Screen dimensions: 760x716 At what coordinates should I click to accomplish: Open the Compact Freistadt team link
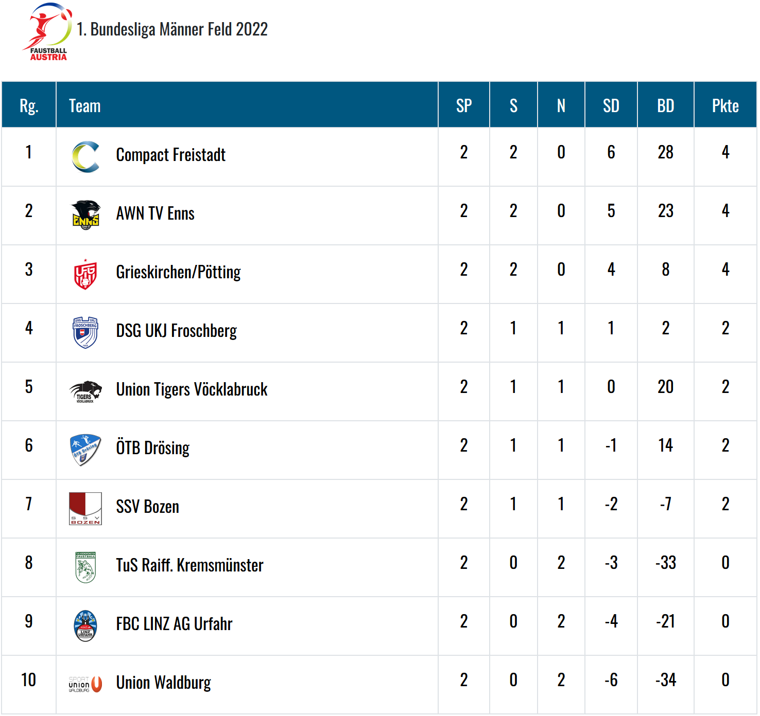(x=171, y=155)
